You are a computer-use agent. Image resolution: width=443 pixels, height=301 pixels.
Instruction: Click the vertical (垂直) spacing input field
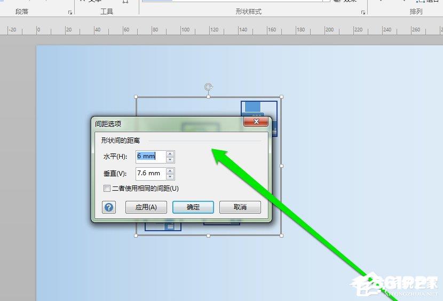(x=151, y=174)
